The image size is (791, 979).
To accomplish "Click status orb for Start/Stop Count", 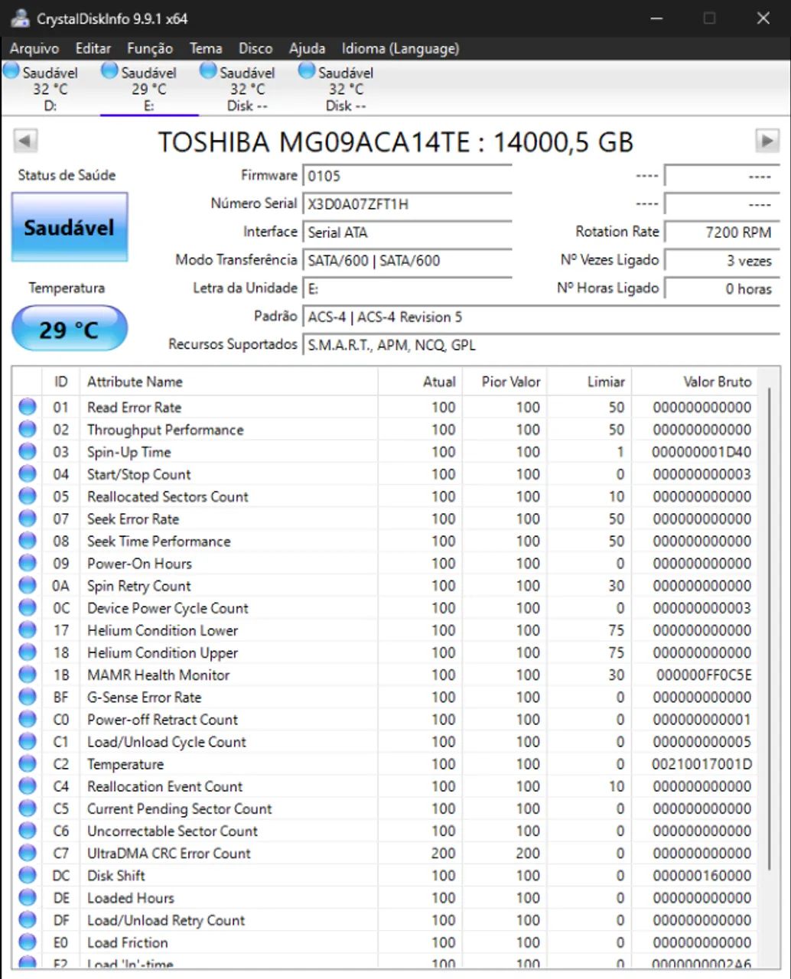I will pos(28,473).
